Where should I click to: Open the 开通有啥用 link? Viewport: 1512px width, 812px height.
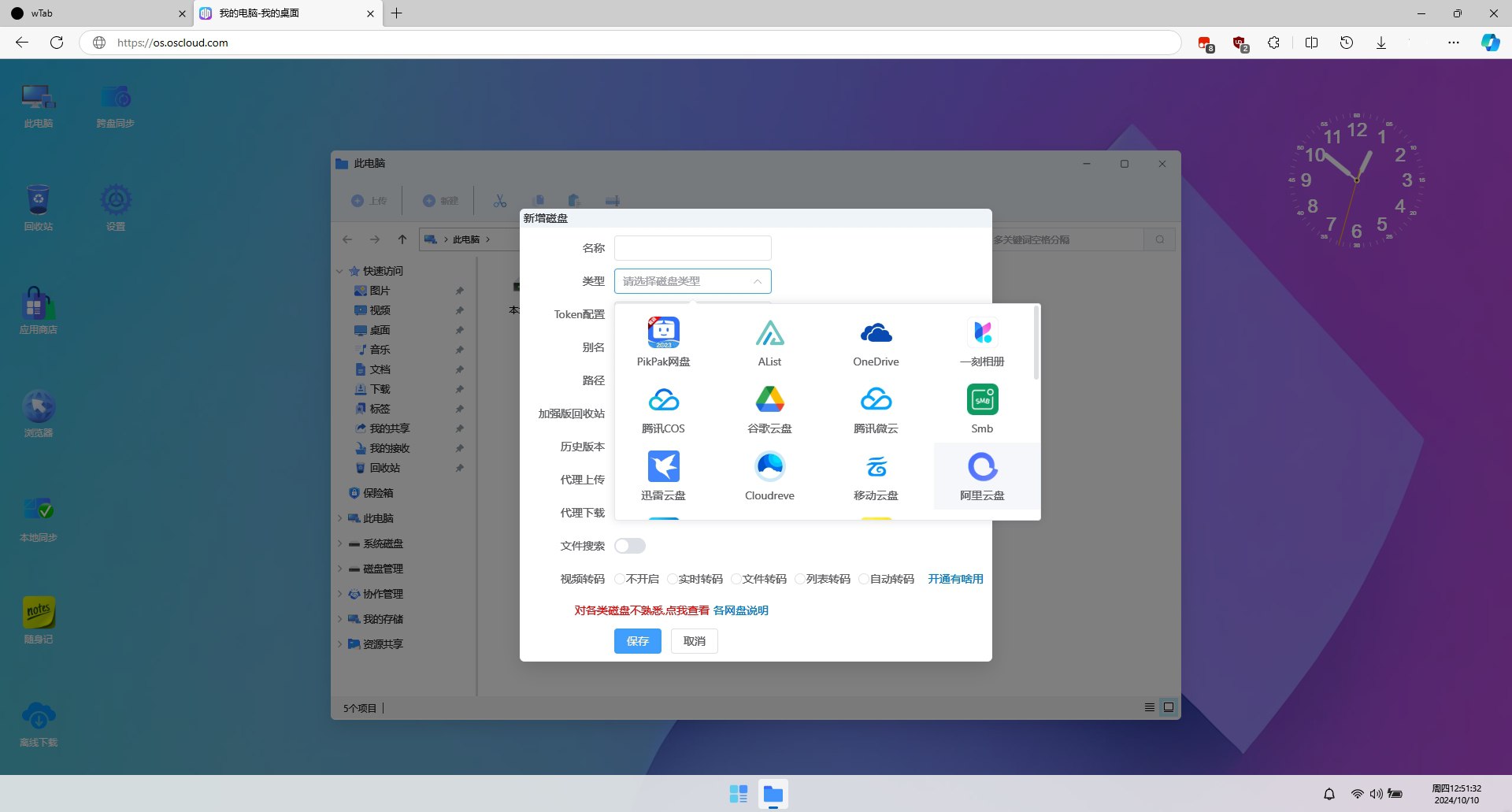coord(955,579)
